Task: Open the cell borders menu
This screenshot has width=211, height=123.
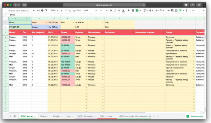Action: [133, 11]
